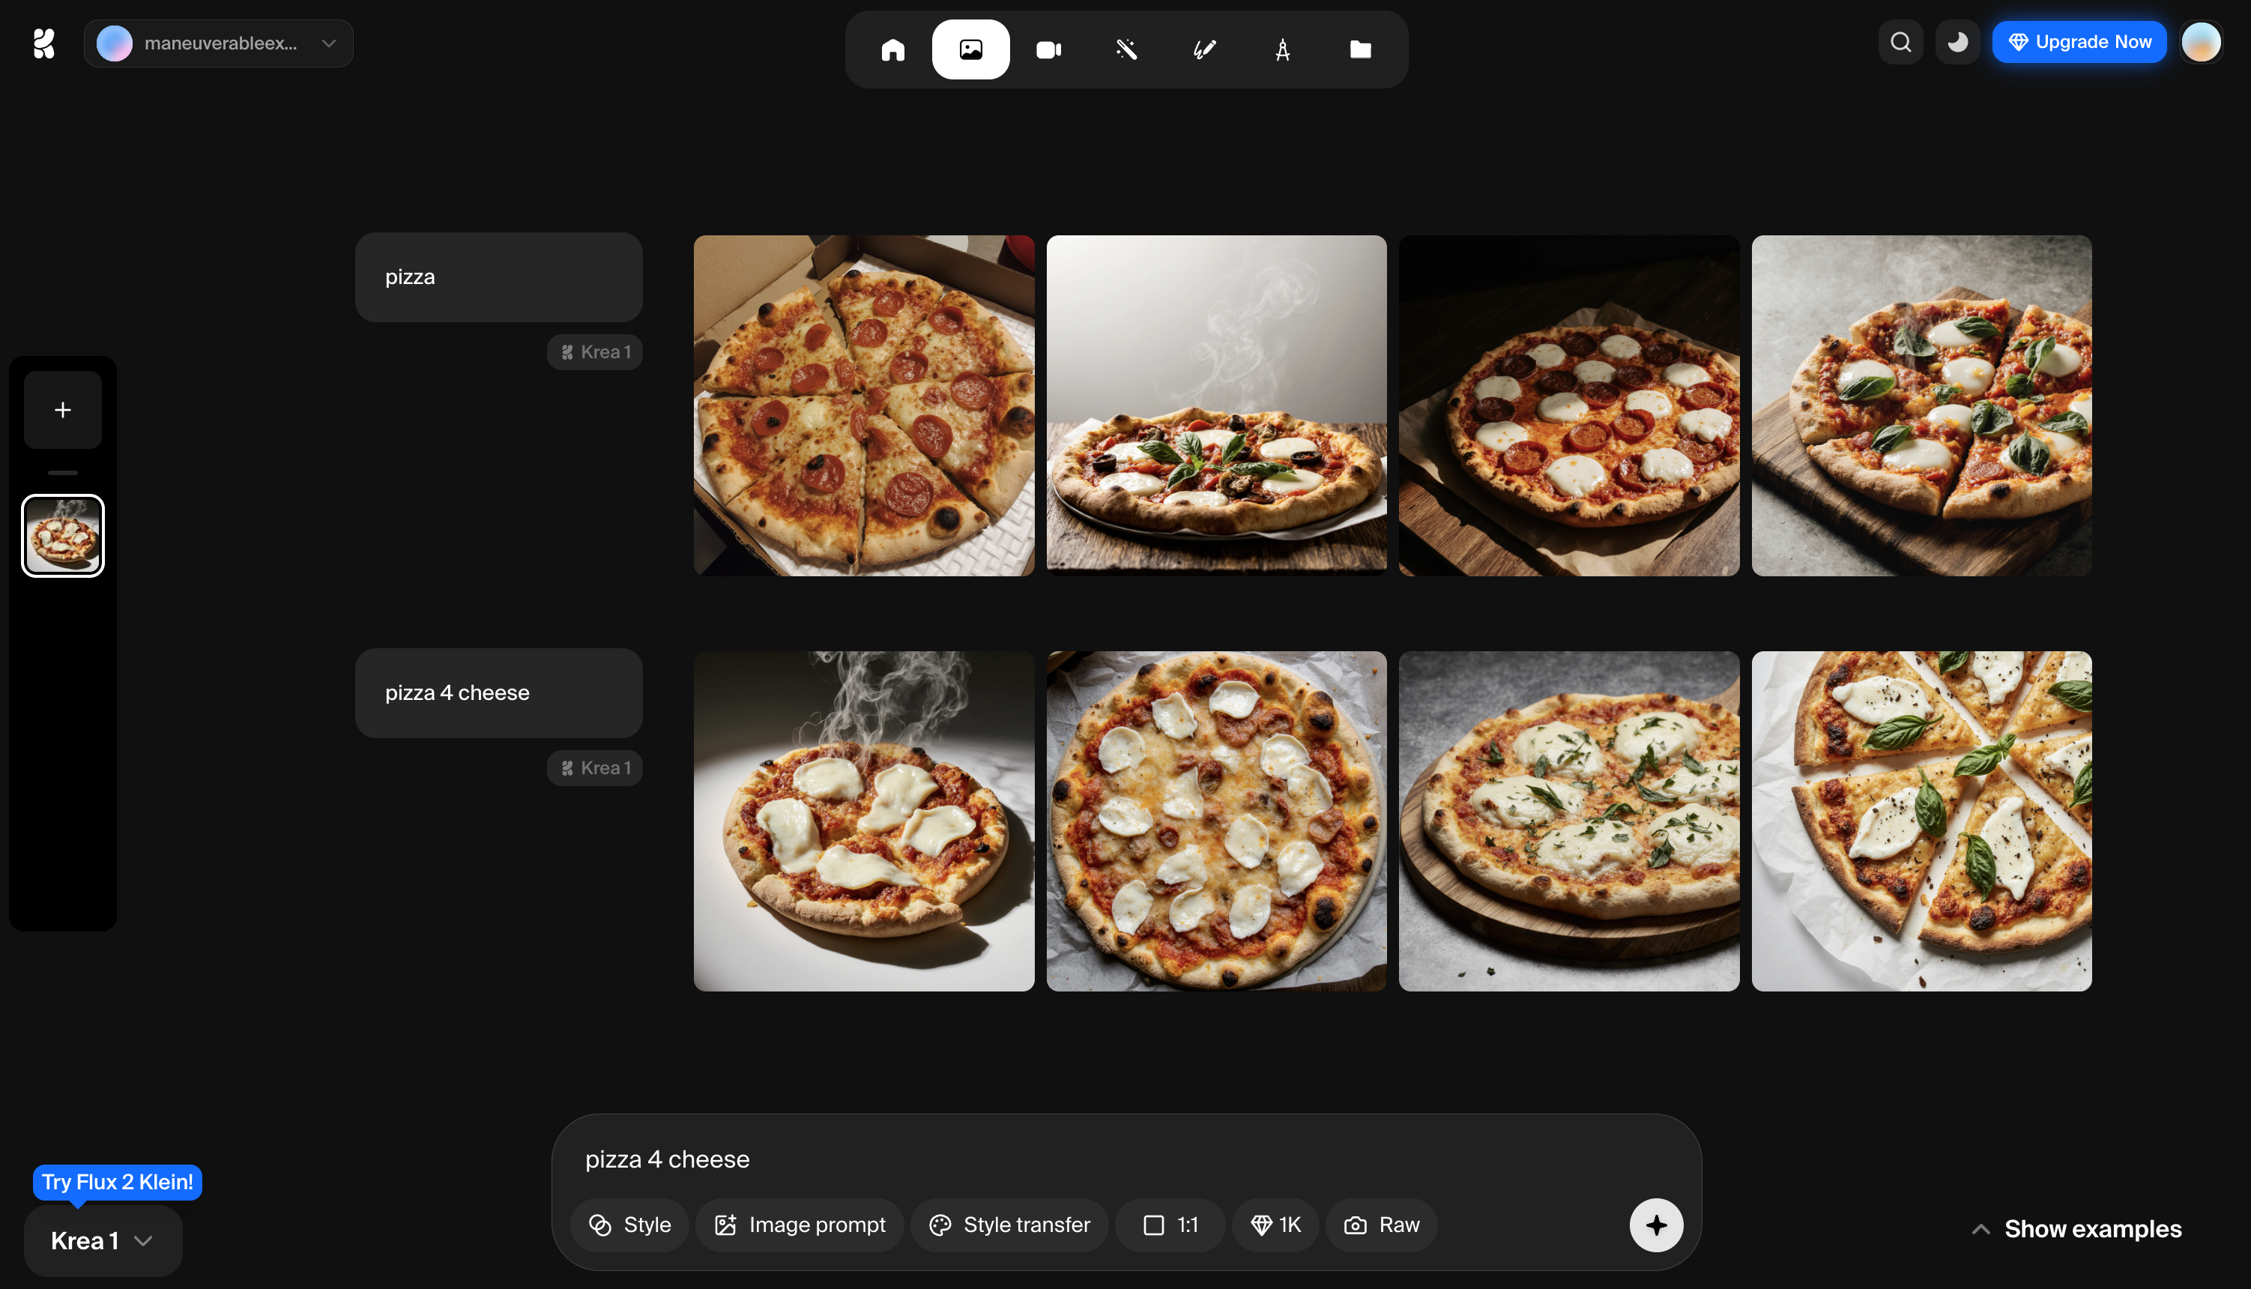This screenshot has height=1289, width=2251.
Task: Open the Enhancer magic wand tool
Action: pos(1126,49)
